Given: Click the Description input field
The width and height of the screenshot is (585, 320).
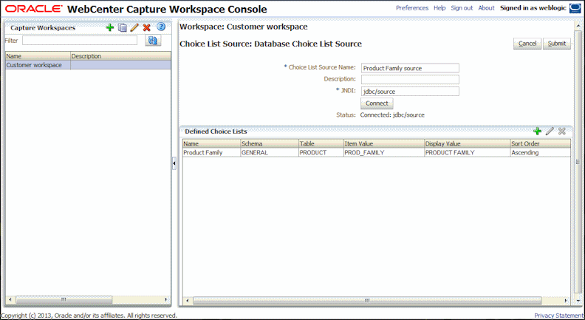Looking at the screenshot, I should (x=410, y=80).
